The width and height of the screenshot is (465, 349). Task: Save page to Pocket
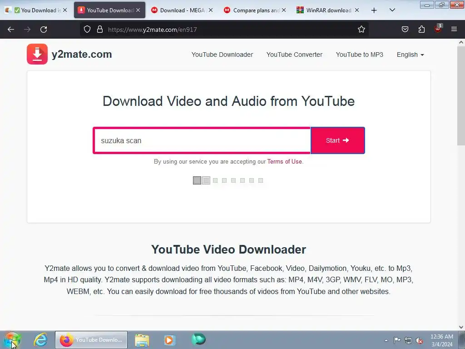pyautogui.click(x=405, y=30)
